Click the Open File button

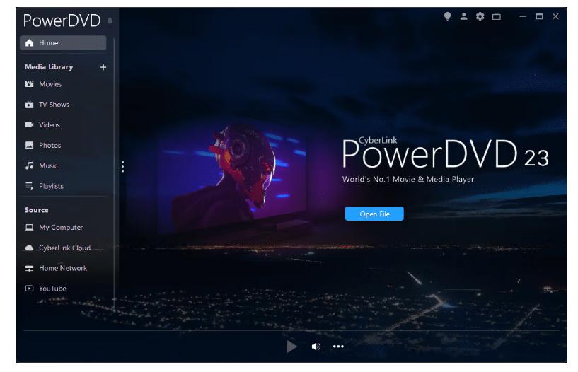coord(374,214)
